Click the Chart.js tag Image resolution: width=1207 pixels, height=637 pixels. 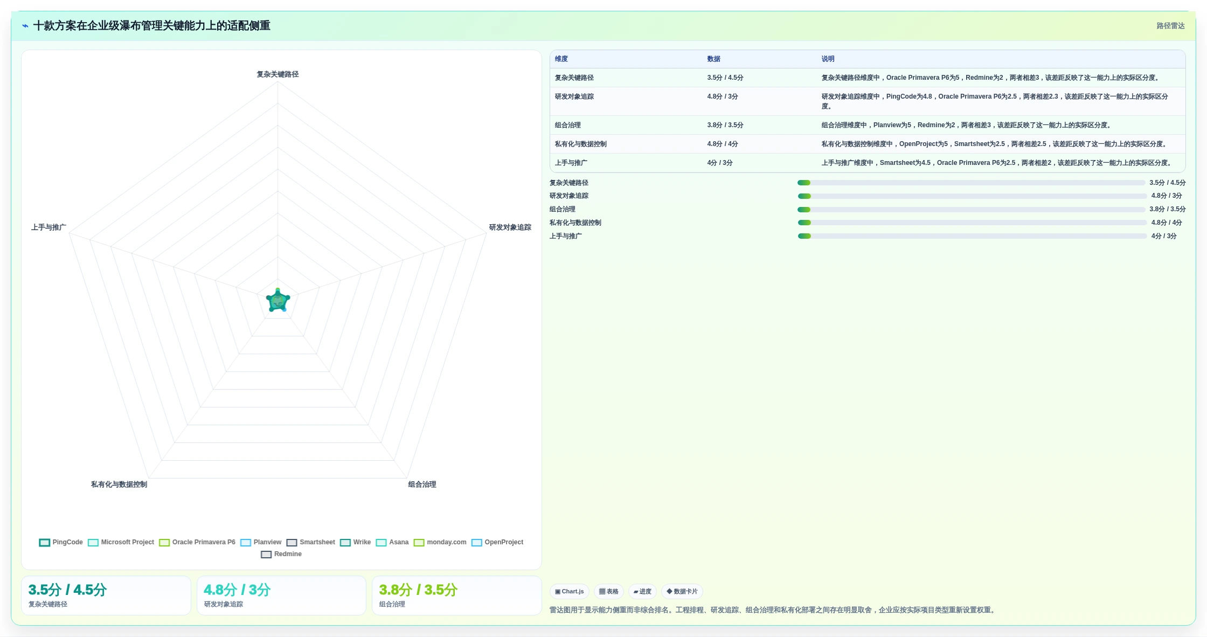570,591
